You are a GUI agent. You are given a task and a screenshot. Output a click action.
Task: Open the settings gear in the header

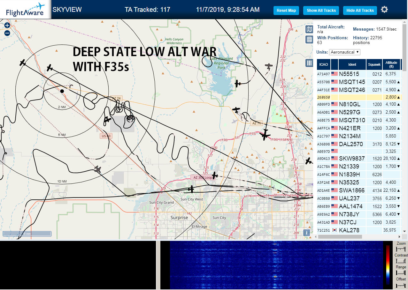pos(384,10)
